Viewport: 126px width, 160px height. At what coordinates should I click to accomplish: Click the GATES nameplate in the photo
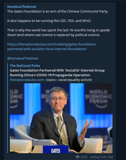click(55, 149)
